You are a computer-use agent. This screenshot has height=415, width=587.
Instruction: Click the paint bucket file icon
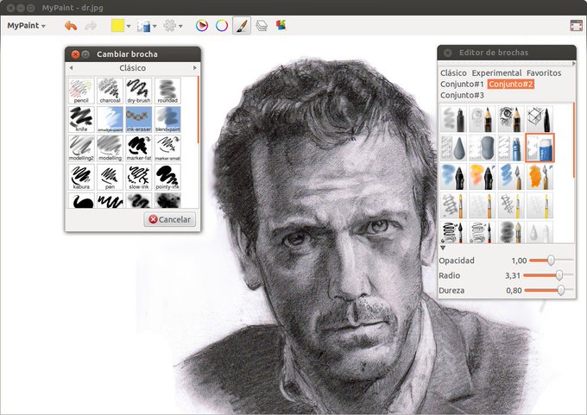pos(144,26)
